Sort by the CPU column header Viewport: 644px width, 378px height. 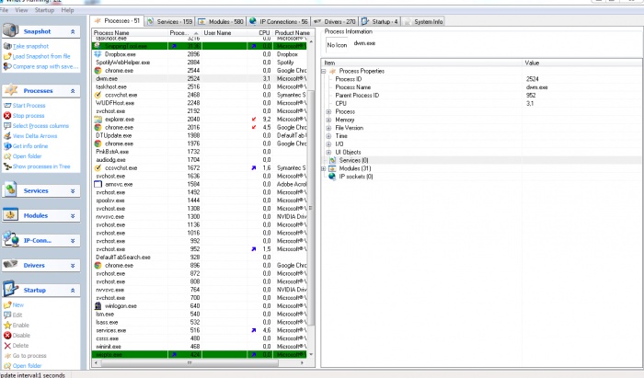coord(261,33)
